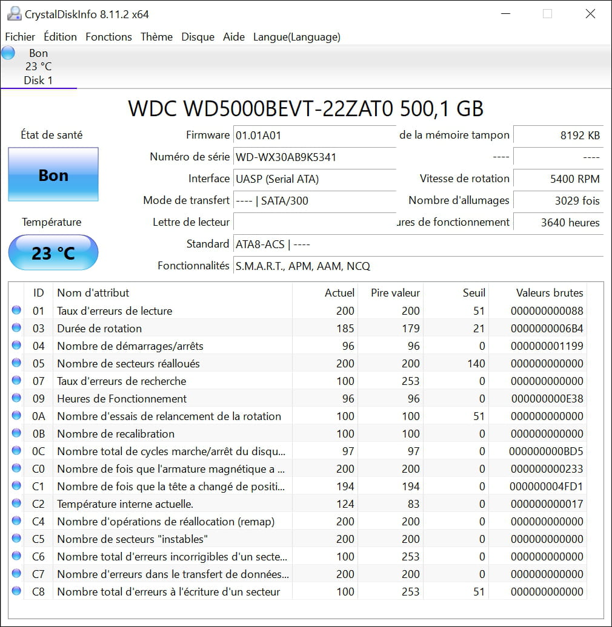
Task: Open the Édition menu
Action: click(x=60, y=37)
